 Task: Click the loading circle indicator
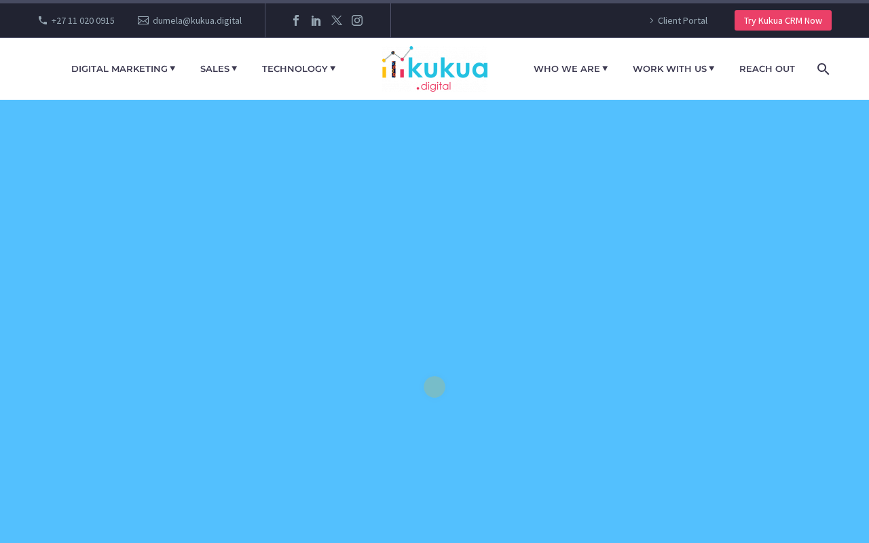434,387
